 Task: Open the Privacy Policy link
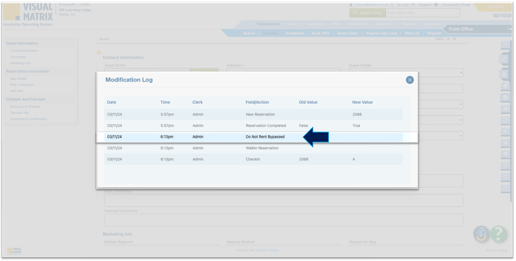pyautogui.click(x=496, y=250)
